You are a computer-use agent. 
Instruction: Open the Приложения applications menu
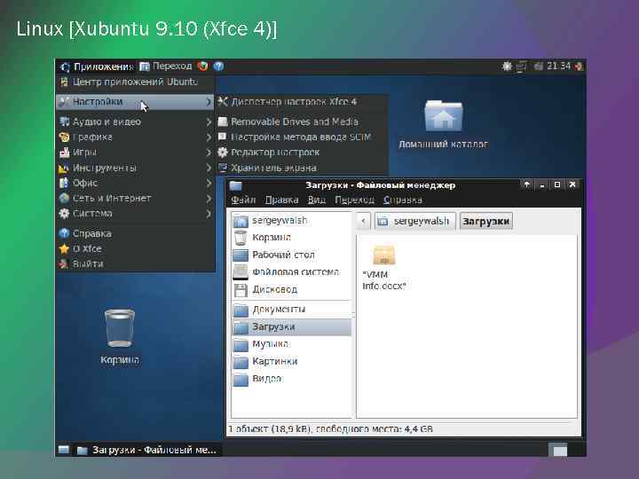[97, 67]
